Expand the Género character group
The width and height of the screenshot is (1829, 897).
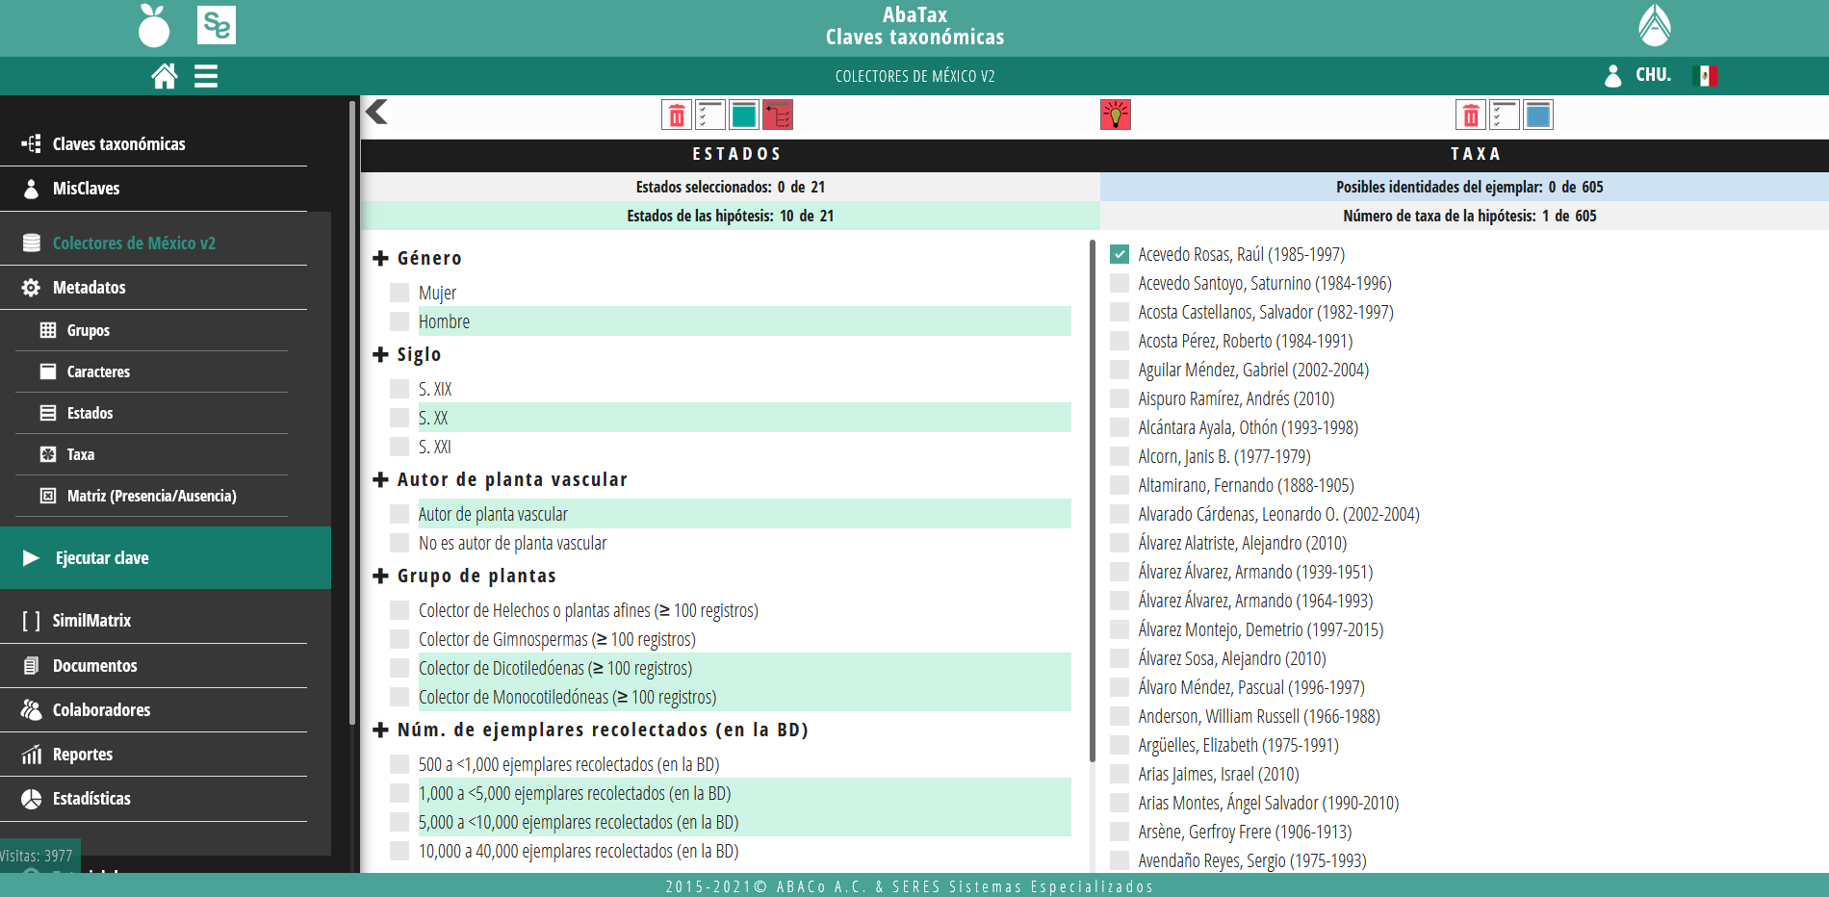tap(381, 258)
